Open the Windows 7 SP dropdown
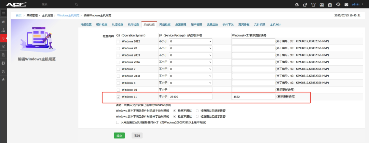This screenshot has height=143, width=369. point(191,69)
